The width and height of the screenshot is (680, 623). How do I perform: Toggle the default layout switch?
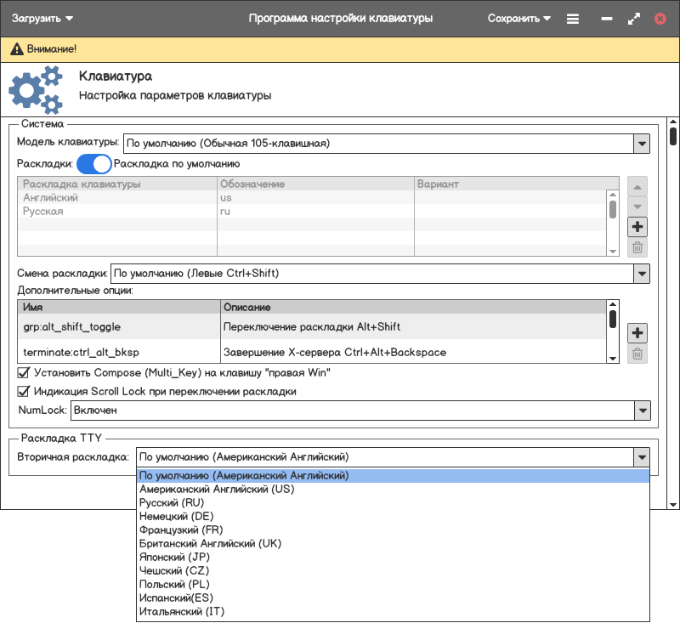tap(94, 164)
